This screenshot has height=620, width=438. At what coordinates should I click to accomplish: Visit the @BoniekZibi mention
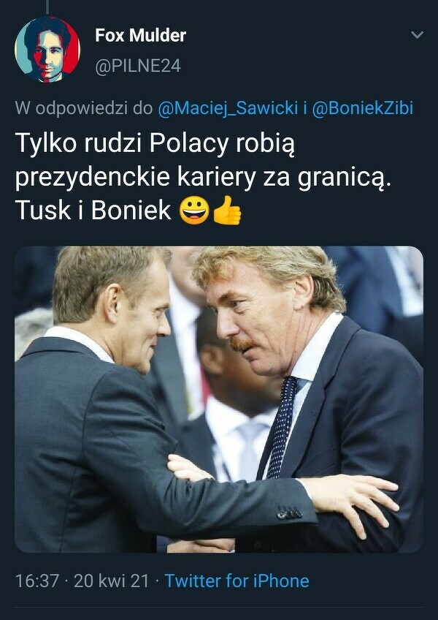click(363, 108)
